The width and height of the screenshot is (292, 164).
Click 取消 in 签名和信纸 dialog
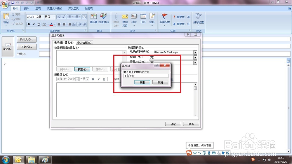(191, 124)
